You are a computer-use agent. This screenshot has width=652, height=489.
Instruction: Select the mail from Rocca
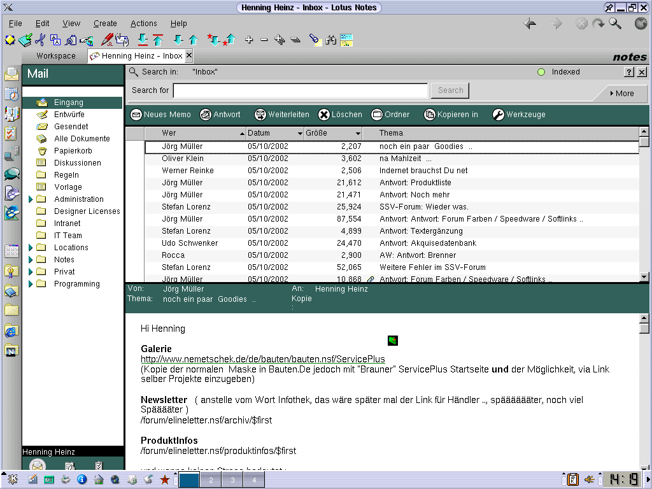392,255
